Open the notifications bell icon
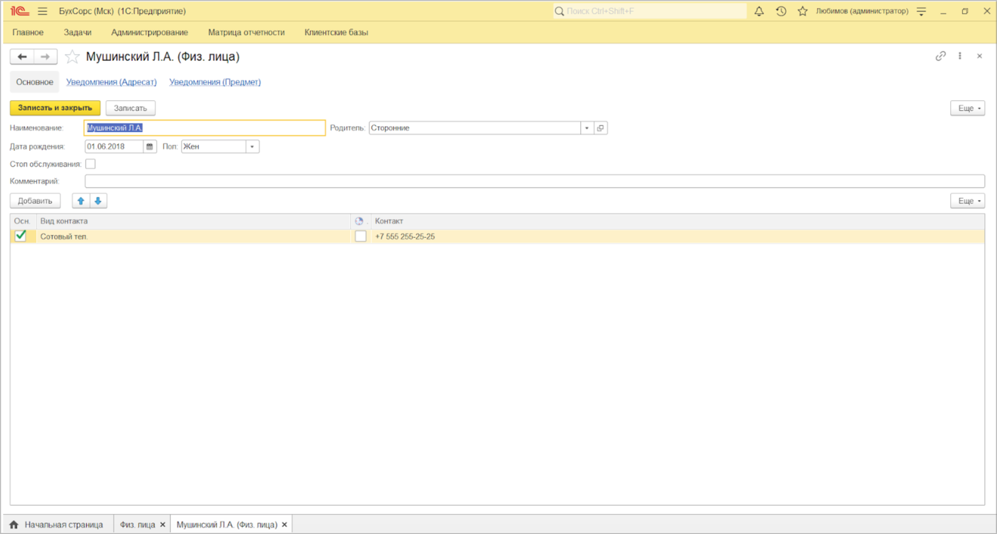 click(x=759, y=11)
